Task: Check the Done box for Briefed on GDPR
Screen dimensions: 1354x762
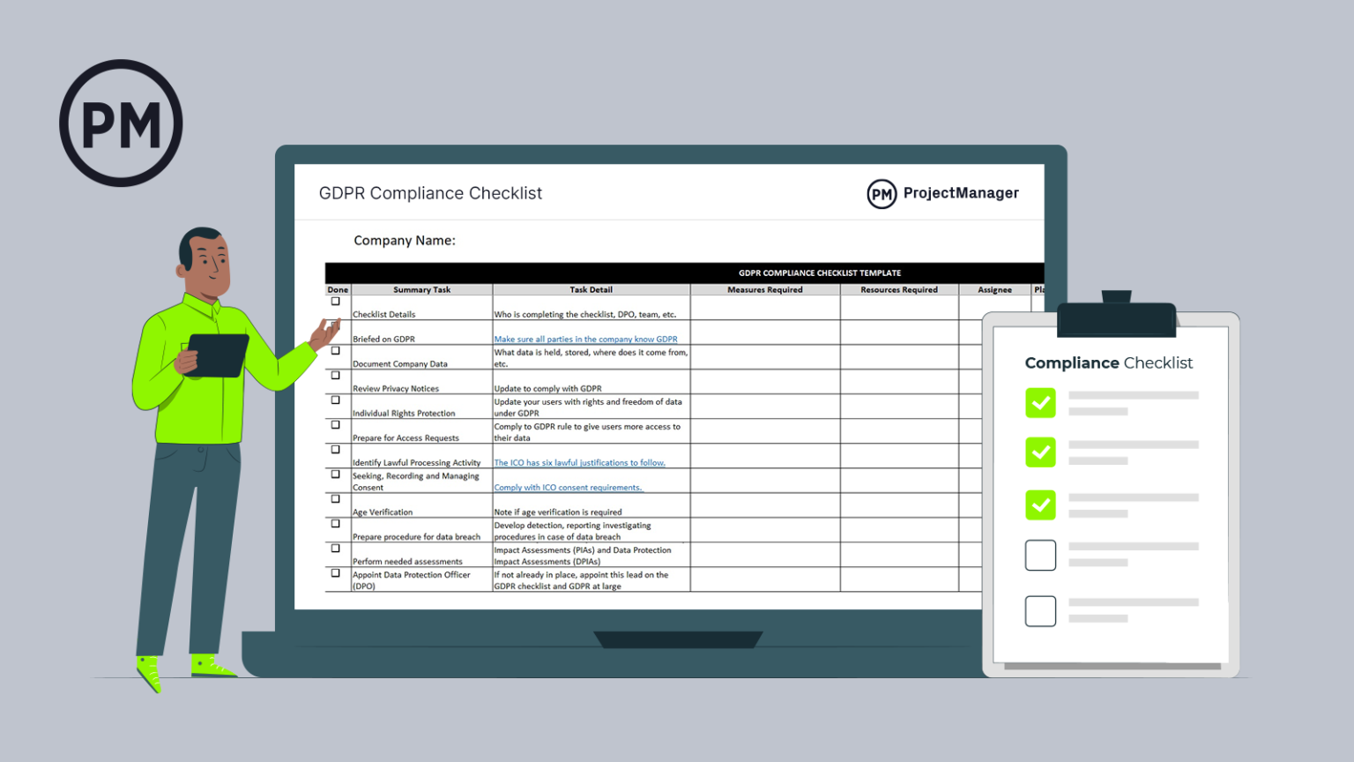Action: (x=336, y=325)
